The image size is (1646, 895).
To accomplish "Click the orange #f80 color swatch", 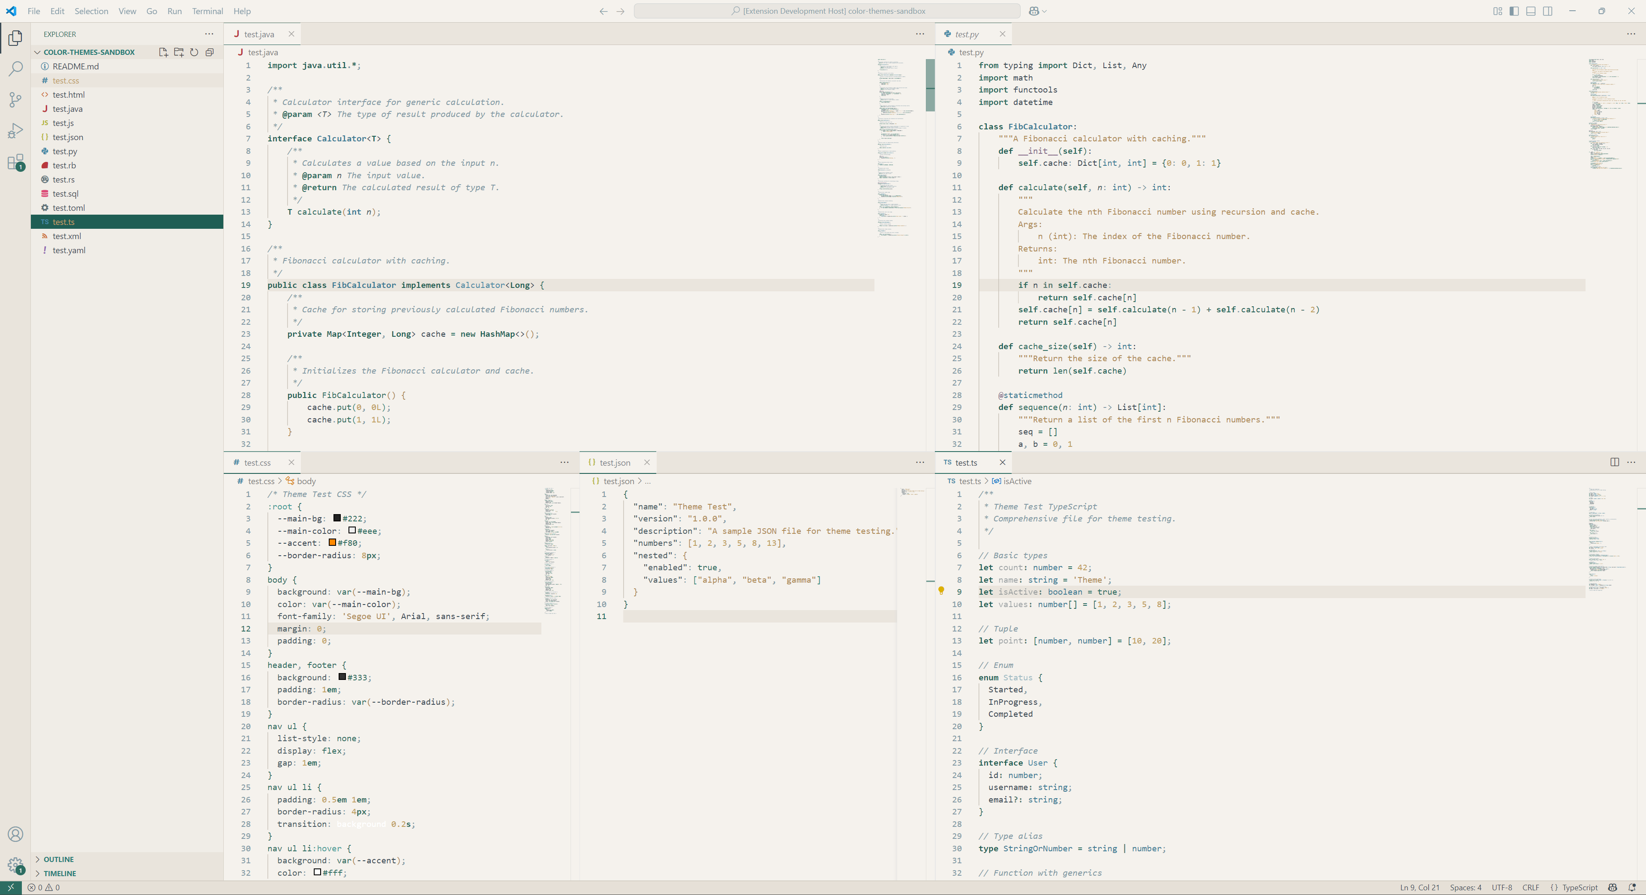I will click(332, 542).
